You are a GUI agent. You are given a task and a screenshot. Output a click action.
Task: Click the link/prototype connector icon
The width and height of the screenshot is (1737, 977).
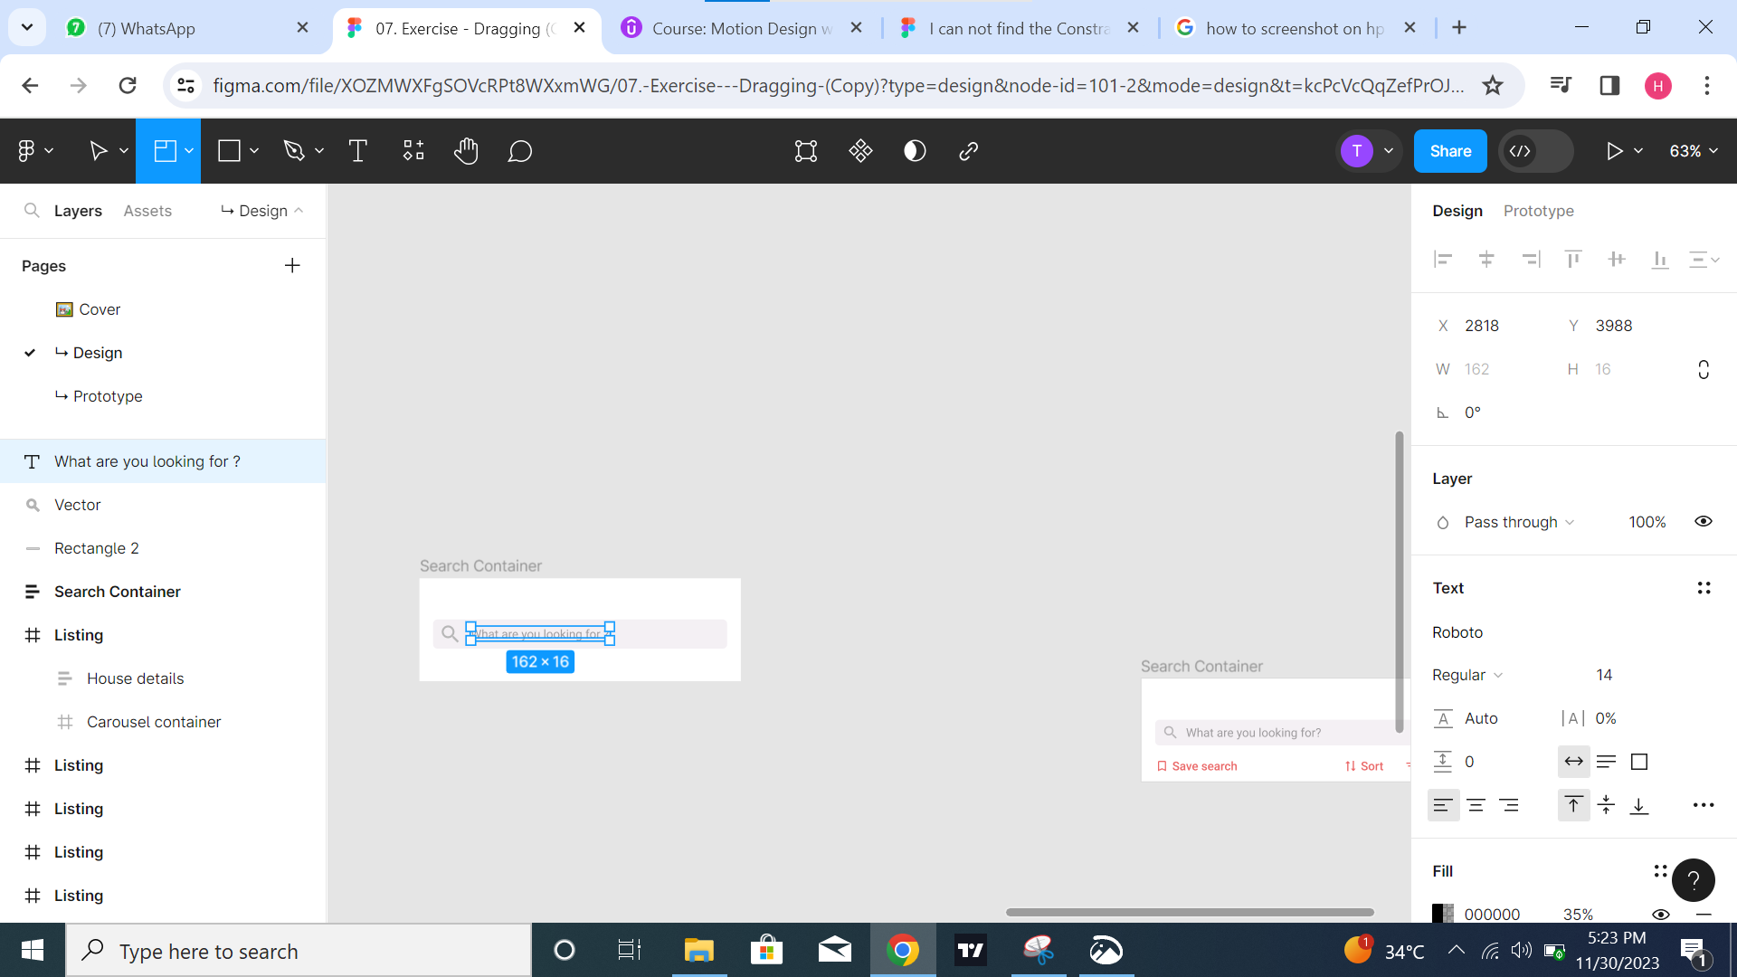[969, 151]
